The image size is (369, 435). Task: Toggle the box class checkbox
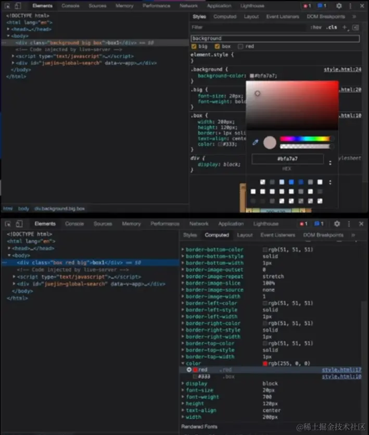pos(218,46)
